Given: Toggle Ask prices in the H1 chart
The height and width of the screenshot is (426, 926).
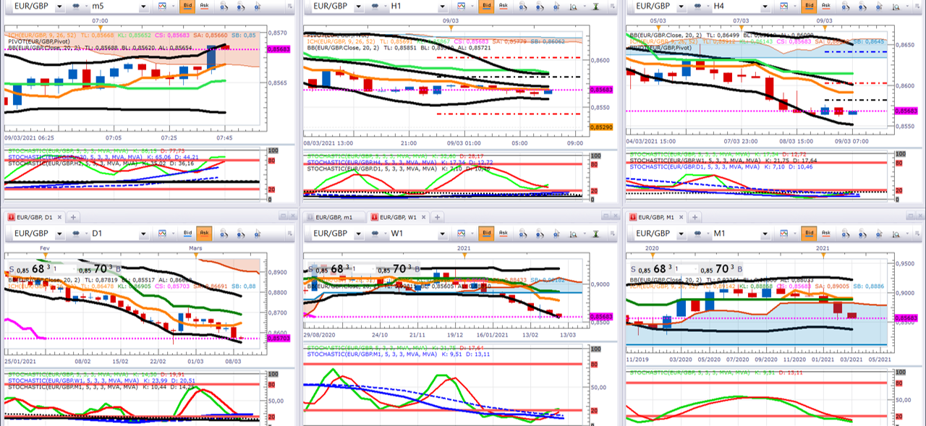Looking at the screenshot, I should tap(504, 6).
